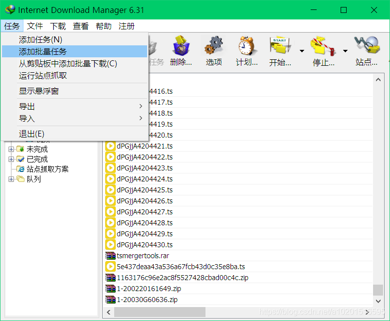Click the vertical scrollbar thumb
This screenshot has height=321, width=390.
coord(378,290)
